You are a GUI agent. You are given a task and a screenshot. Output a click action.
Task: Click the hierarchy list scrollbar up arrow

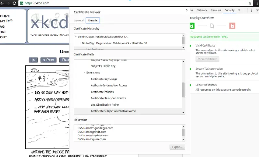(x=183, y=35)
